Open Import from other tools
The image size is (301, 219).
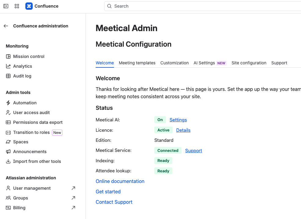pyautogui.click(x=33, y=161)
